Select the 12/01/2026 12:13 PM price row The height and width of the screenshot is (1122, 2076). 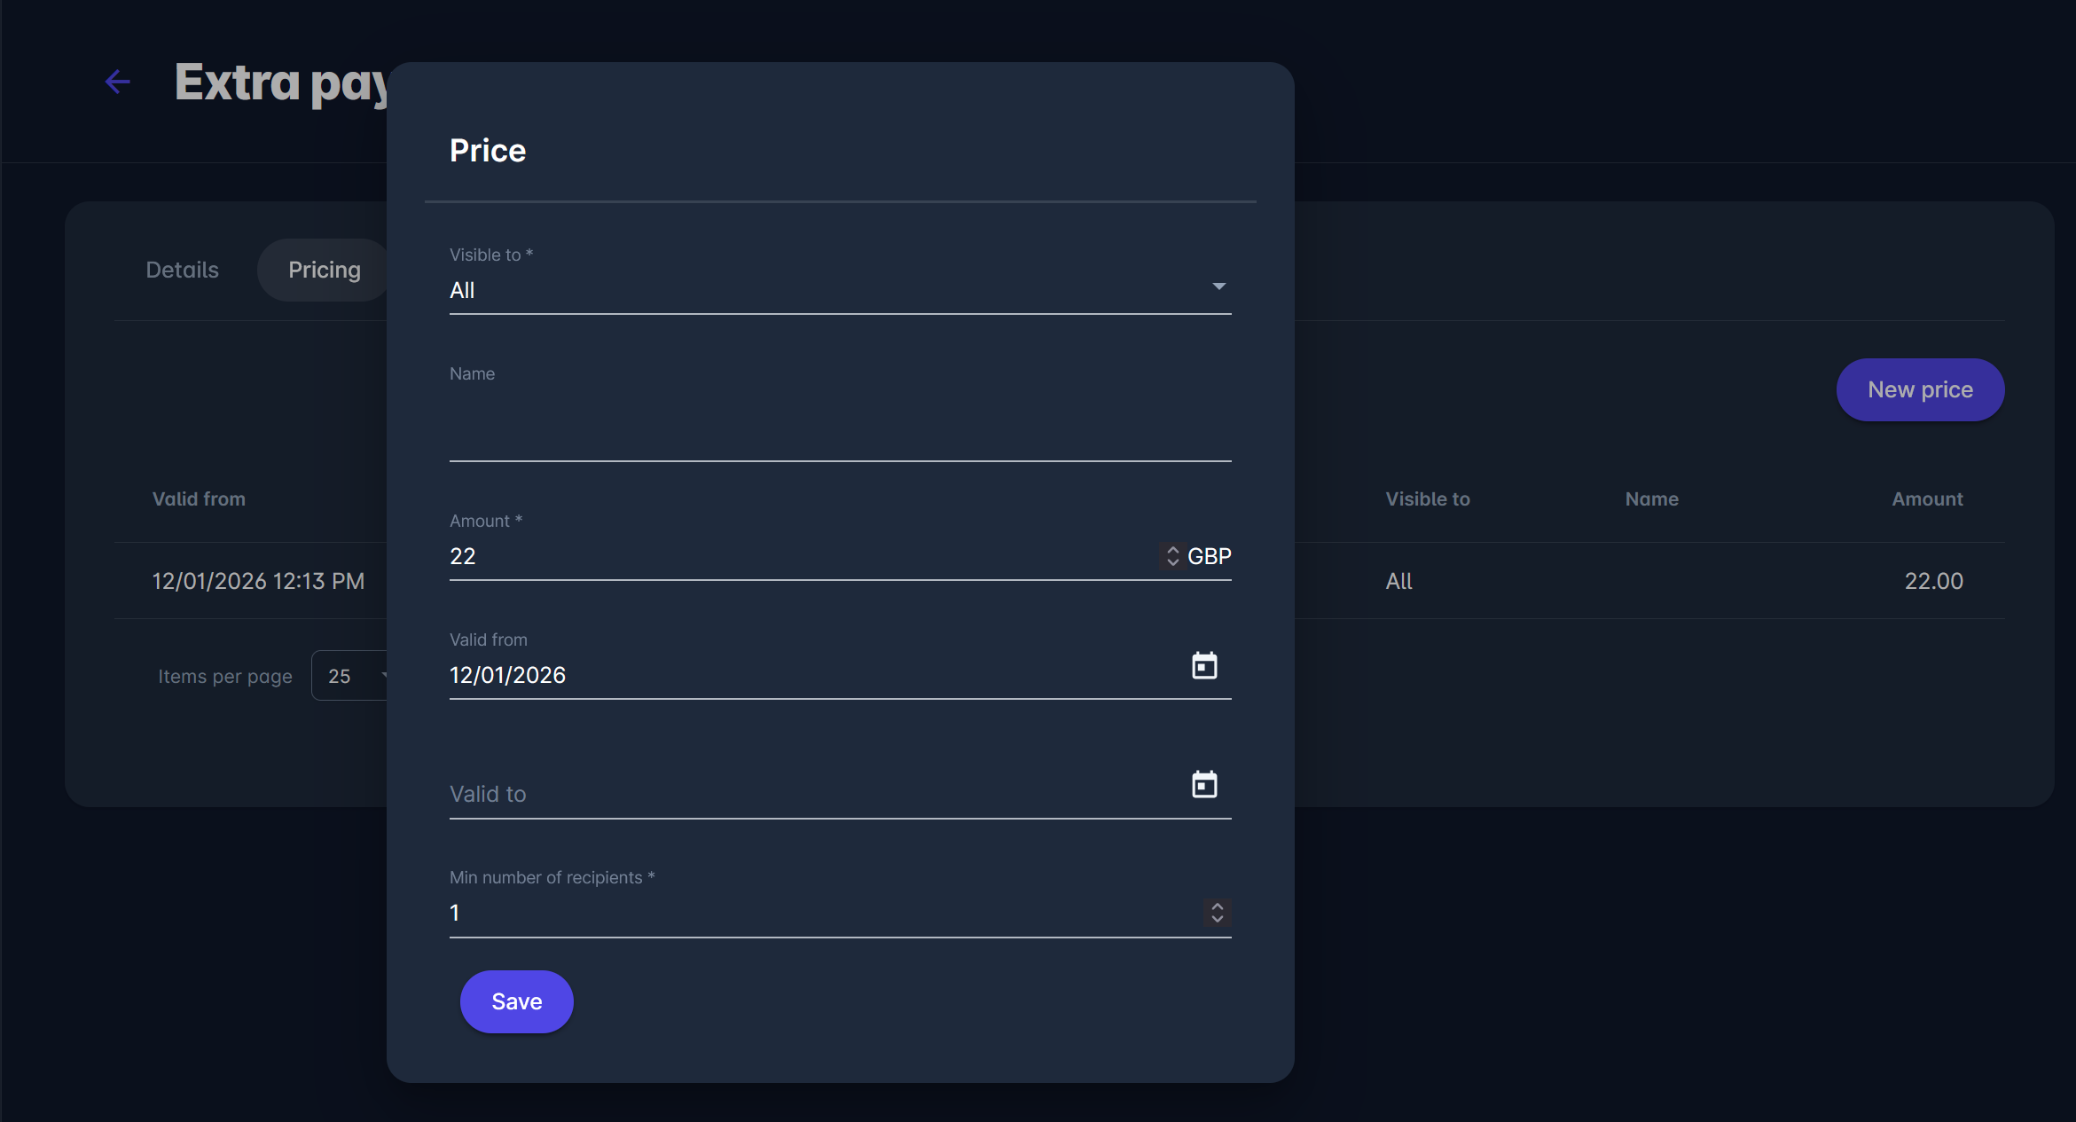258,581
